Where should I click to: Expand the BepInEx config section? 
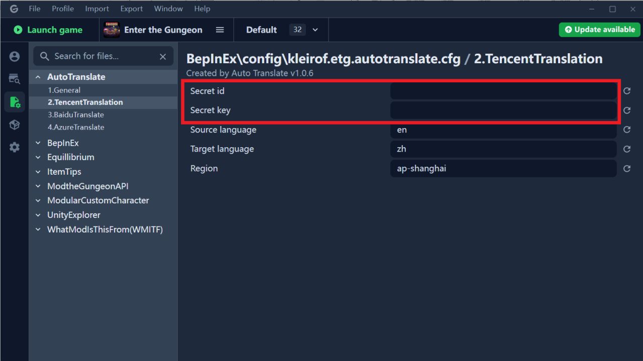(38, 143)
